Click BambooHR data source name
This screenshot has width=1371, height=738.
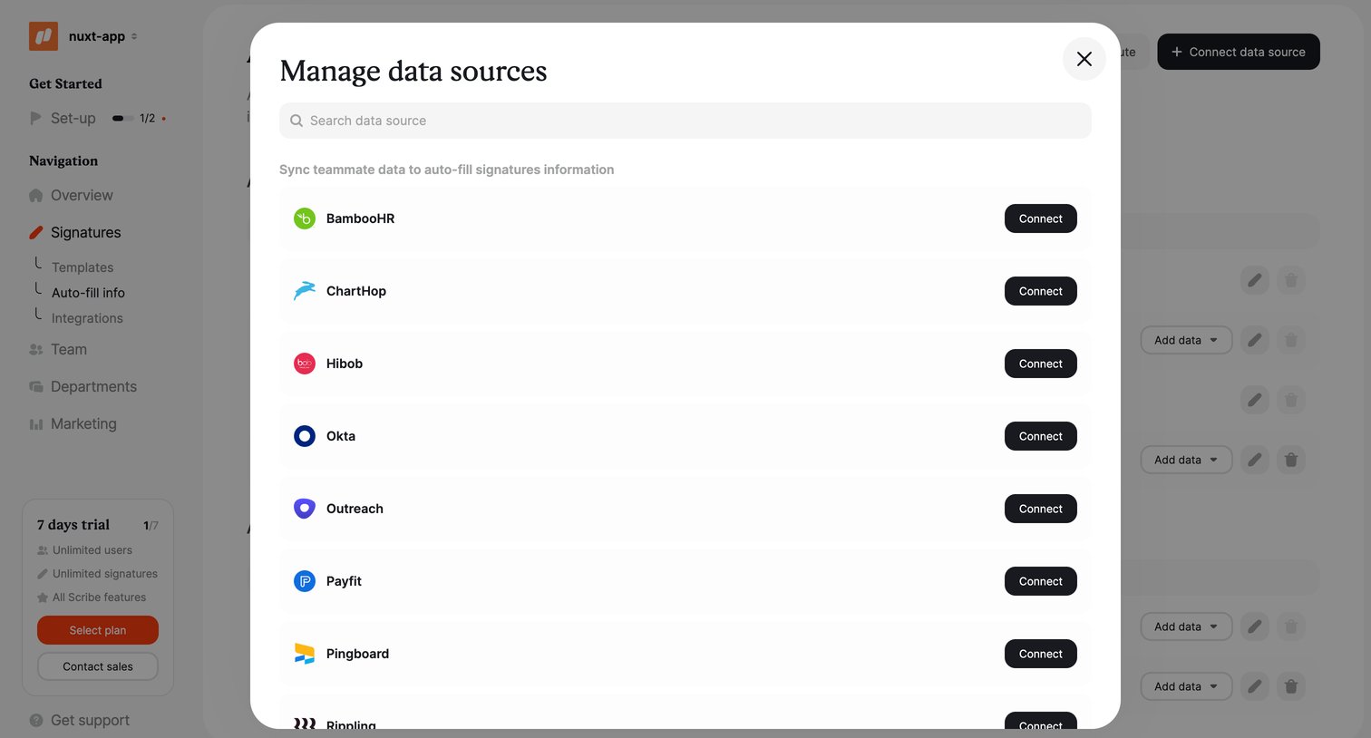(360, 218)
